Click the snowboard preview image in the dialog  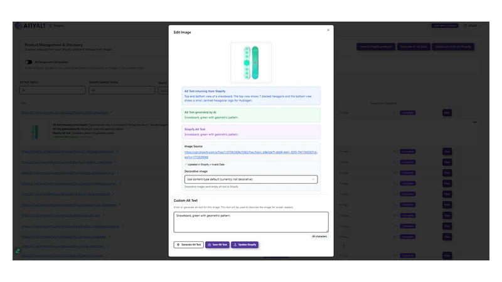[x=251, y=63]
